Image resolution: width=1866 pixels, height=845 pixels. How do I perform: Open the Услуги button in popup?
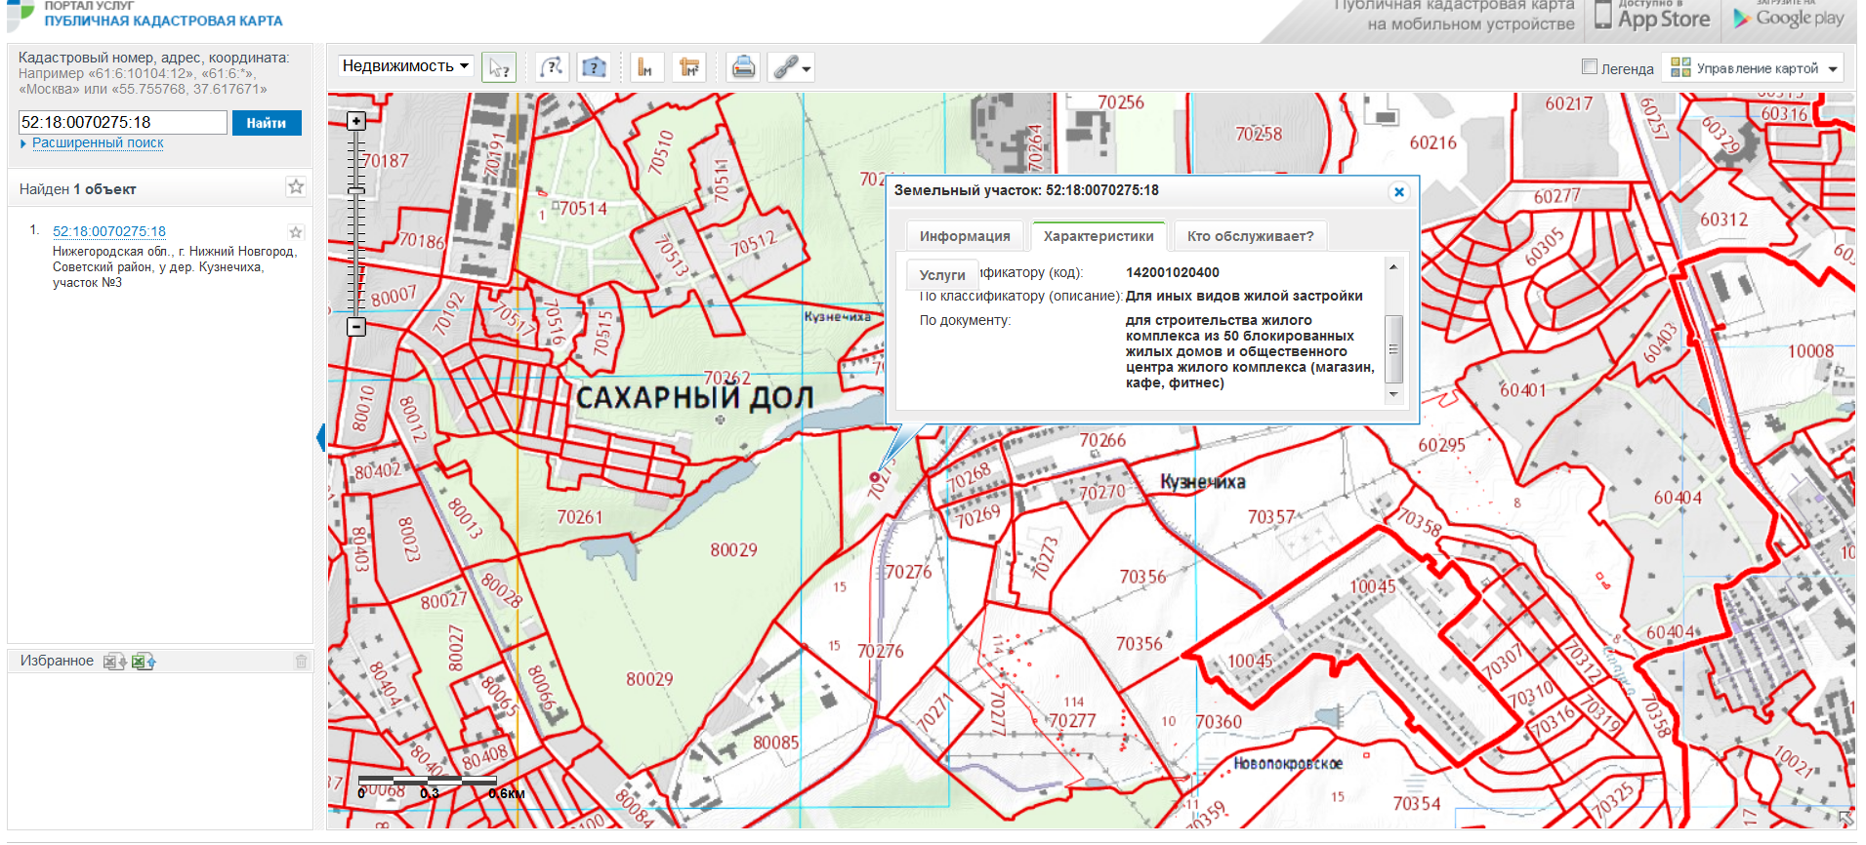(x=942, y=274)
